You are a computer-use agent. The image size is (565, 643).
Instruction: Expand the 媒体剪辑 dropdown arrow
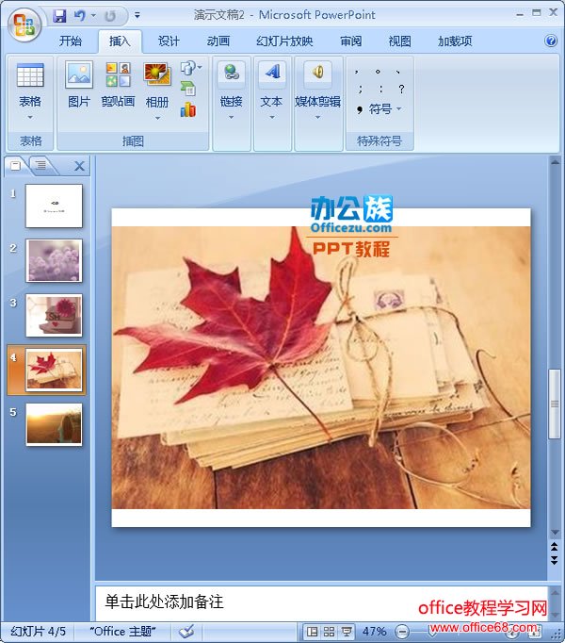coord(317,117)
